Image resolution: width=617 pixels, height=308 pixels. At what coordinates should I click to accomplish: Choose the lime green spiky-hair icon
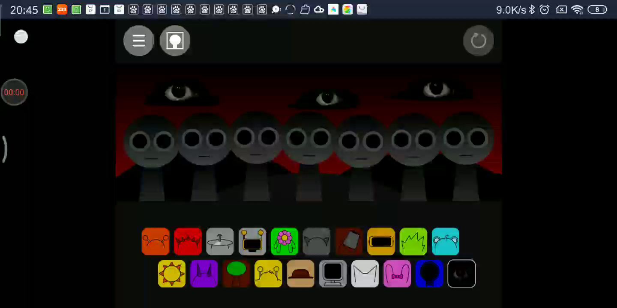pyautogui.click(x=413, y=242)
